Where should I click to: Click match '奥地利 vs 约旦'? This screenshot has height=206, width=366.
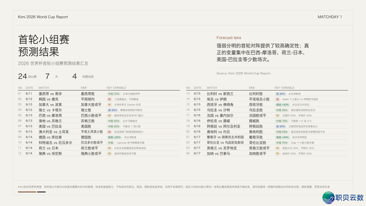click(218, 131)
